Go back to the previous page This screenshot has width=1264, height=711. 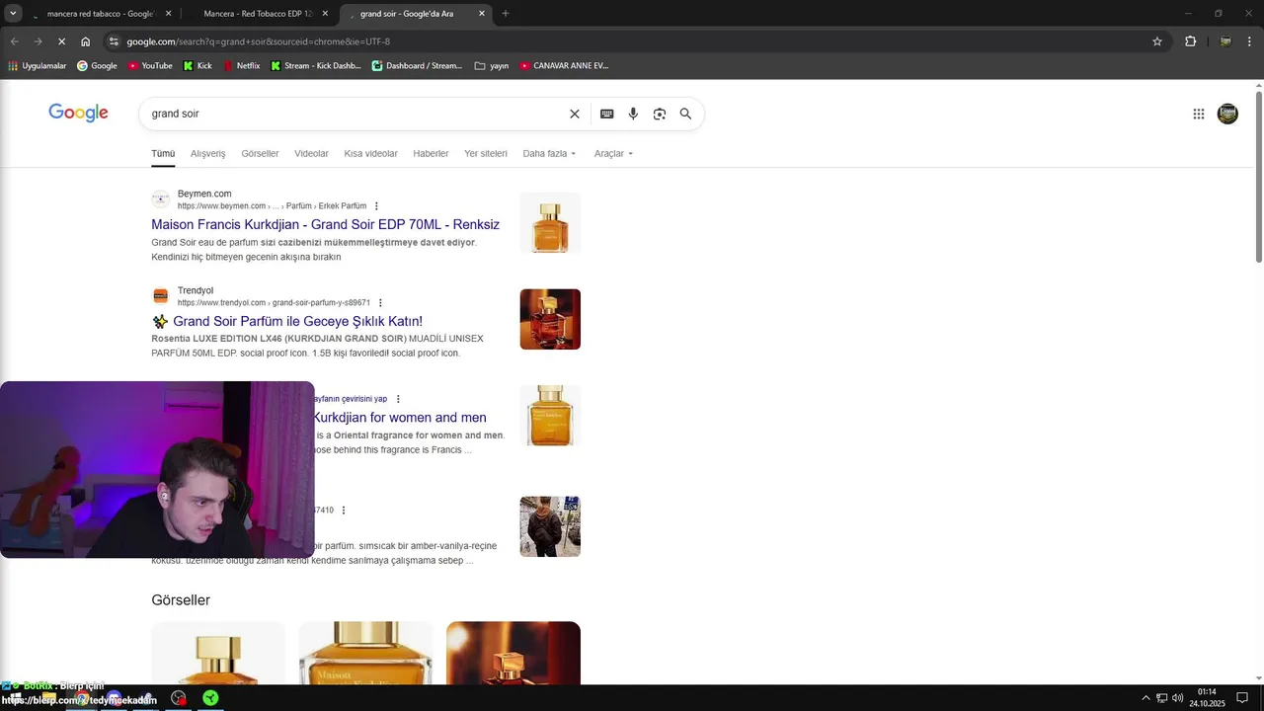[14, 41]
